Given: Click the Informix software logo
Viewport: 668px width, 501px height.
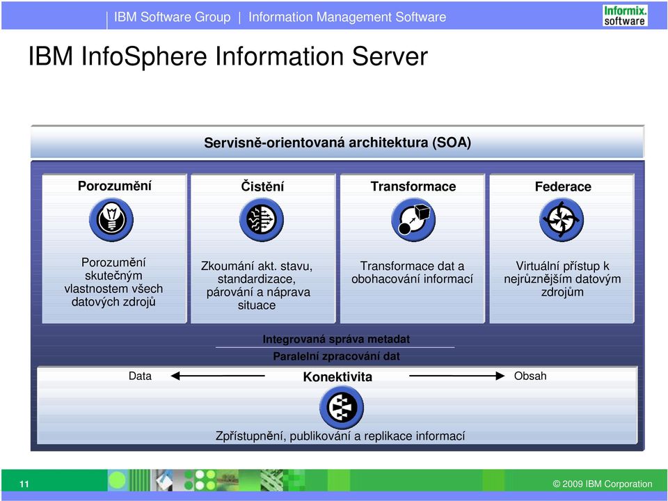Looking at the screenshot, I should coord(625,15).
